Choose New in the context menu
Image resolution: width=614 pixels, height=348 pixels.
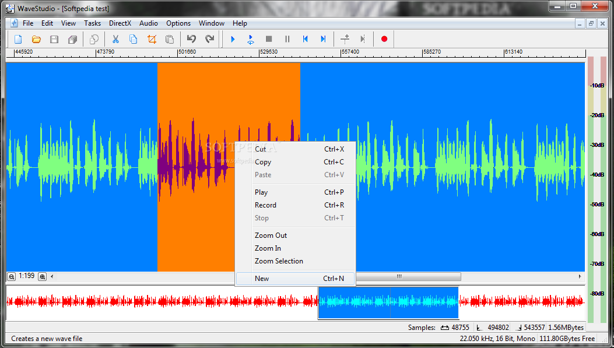click(x=296, y=278)
